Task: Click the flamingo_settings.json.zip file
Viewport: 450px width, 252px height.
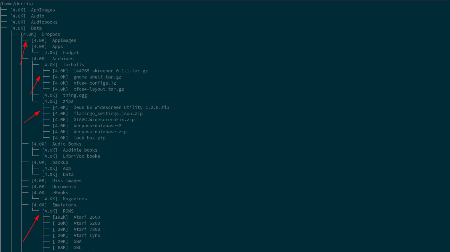Action: [x=108, y=113]
